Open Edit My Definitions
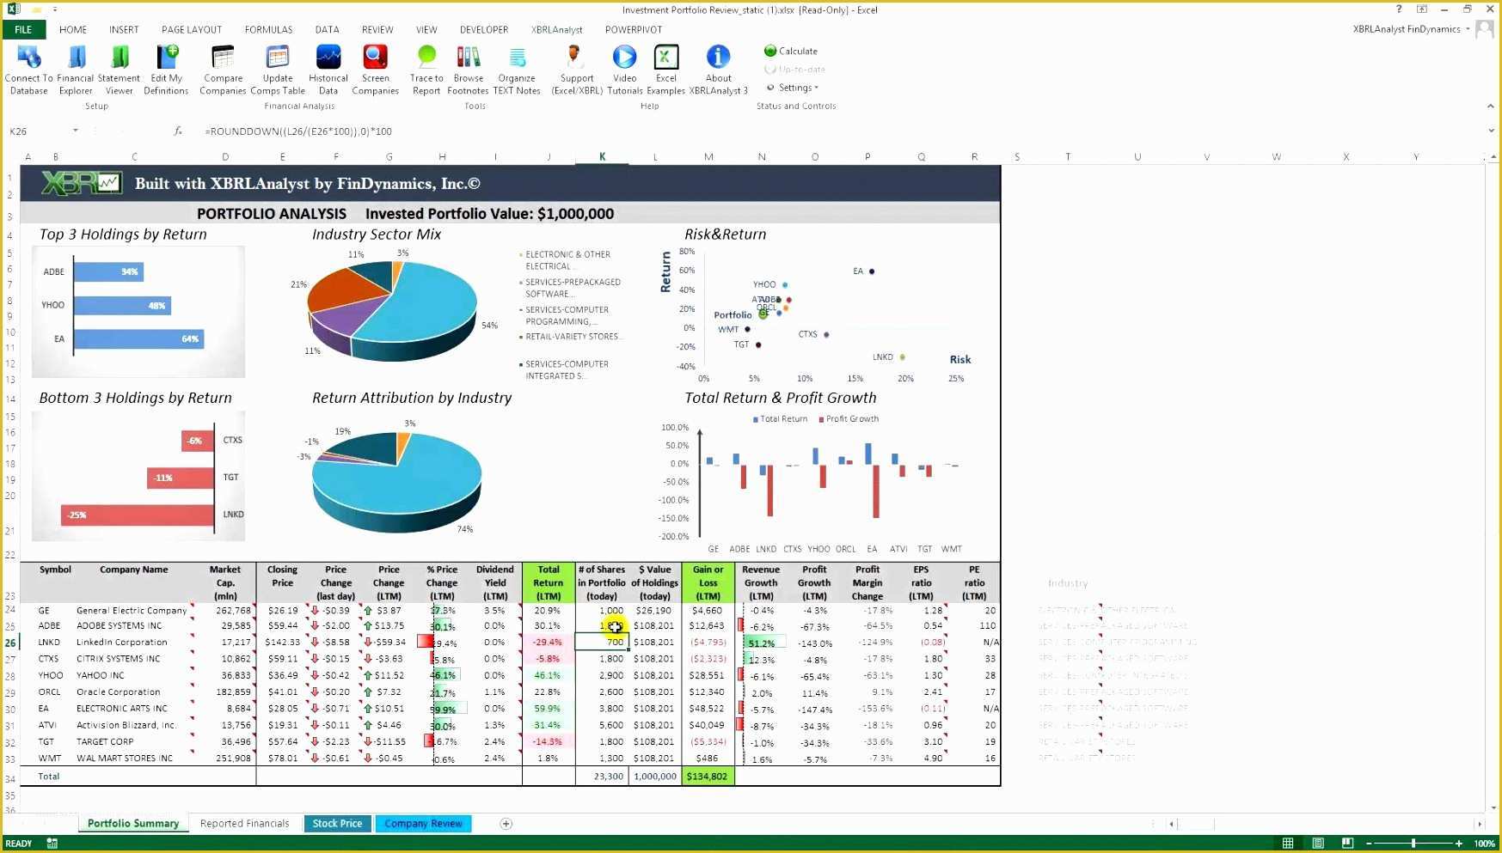The image size is (1502, 853). pos(166,70)
